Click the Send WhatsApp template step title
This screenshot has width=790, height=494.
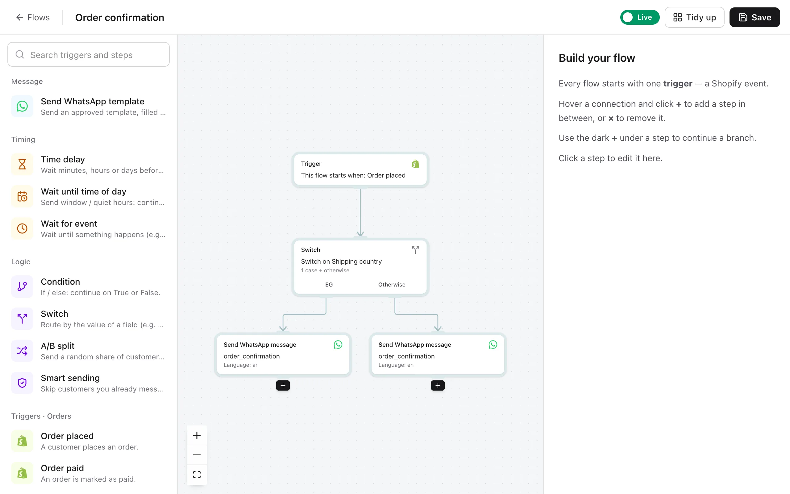click(92, 101)
